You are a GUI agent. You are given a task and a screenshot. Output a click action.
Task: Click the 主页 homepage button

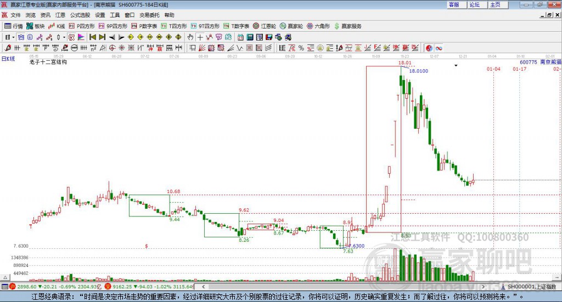(498, 4)
